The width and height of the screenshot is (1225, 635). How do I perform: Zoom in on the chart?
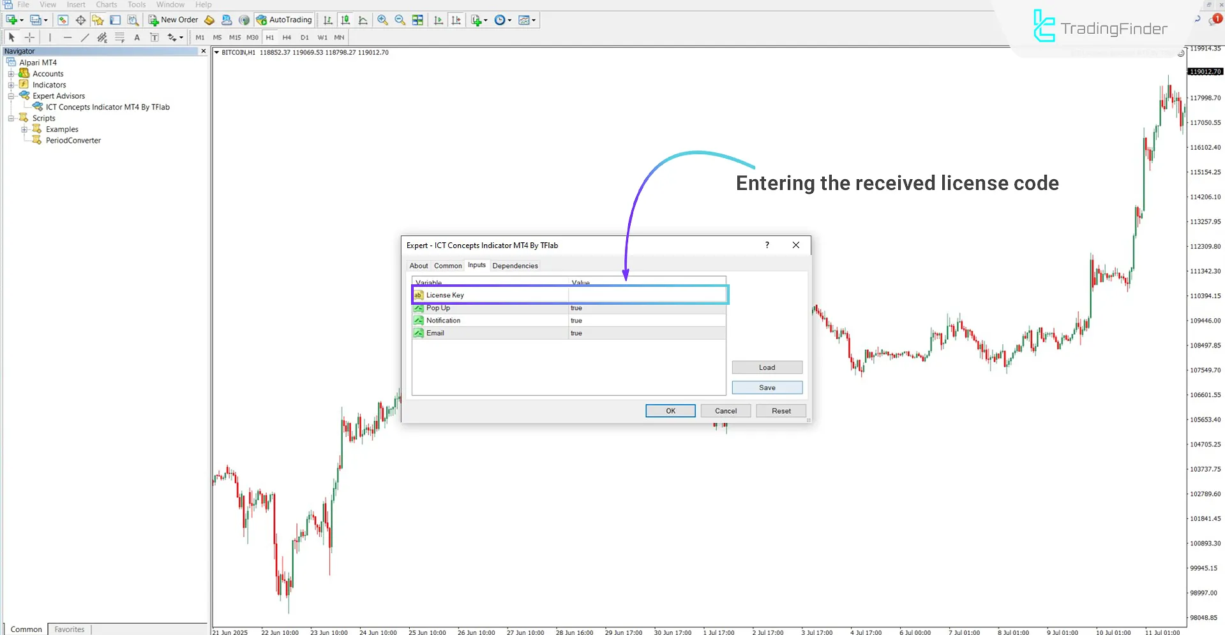click(382, 20)
